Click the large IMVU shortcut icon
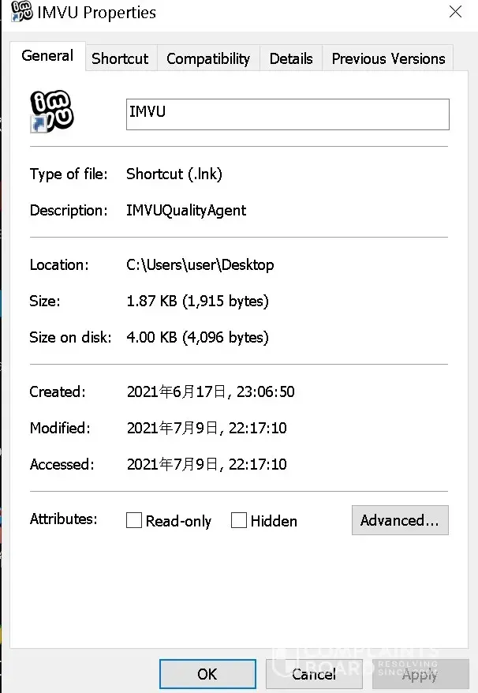Viewport: 478px width, 693px height. (51, 111)
